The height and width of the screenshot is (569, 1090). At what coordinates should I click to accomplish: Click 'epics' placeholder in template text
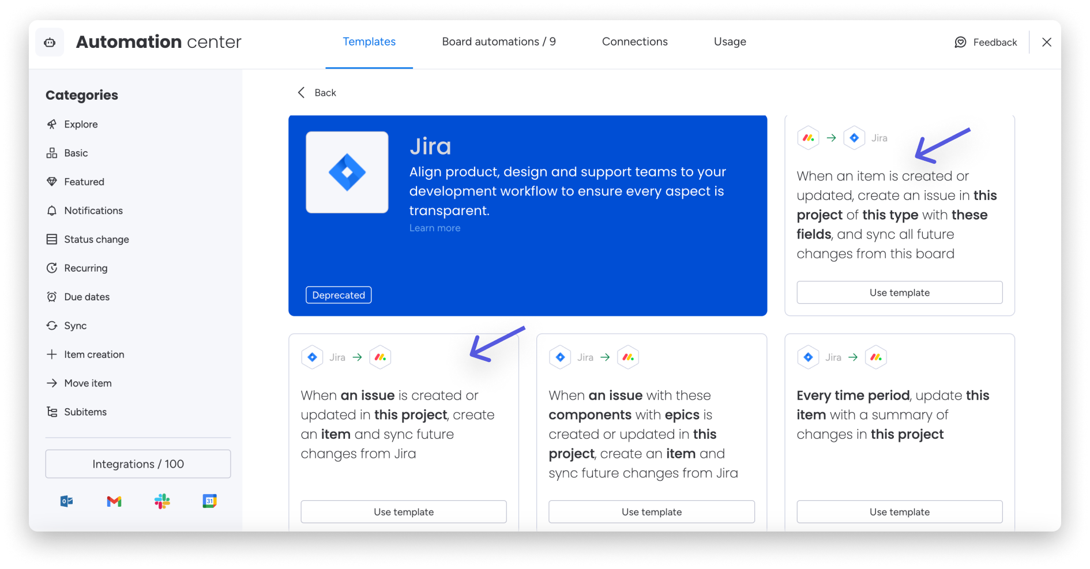pos(682,415)
